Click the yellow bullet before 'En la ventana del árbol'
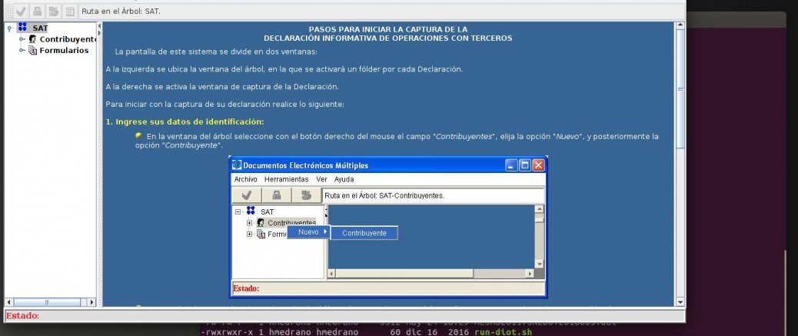This screenshot has width=798, height=336. click(x=138, y=135)
